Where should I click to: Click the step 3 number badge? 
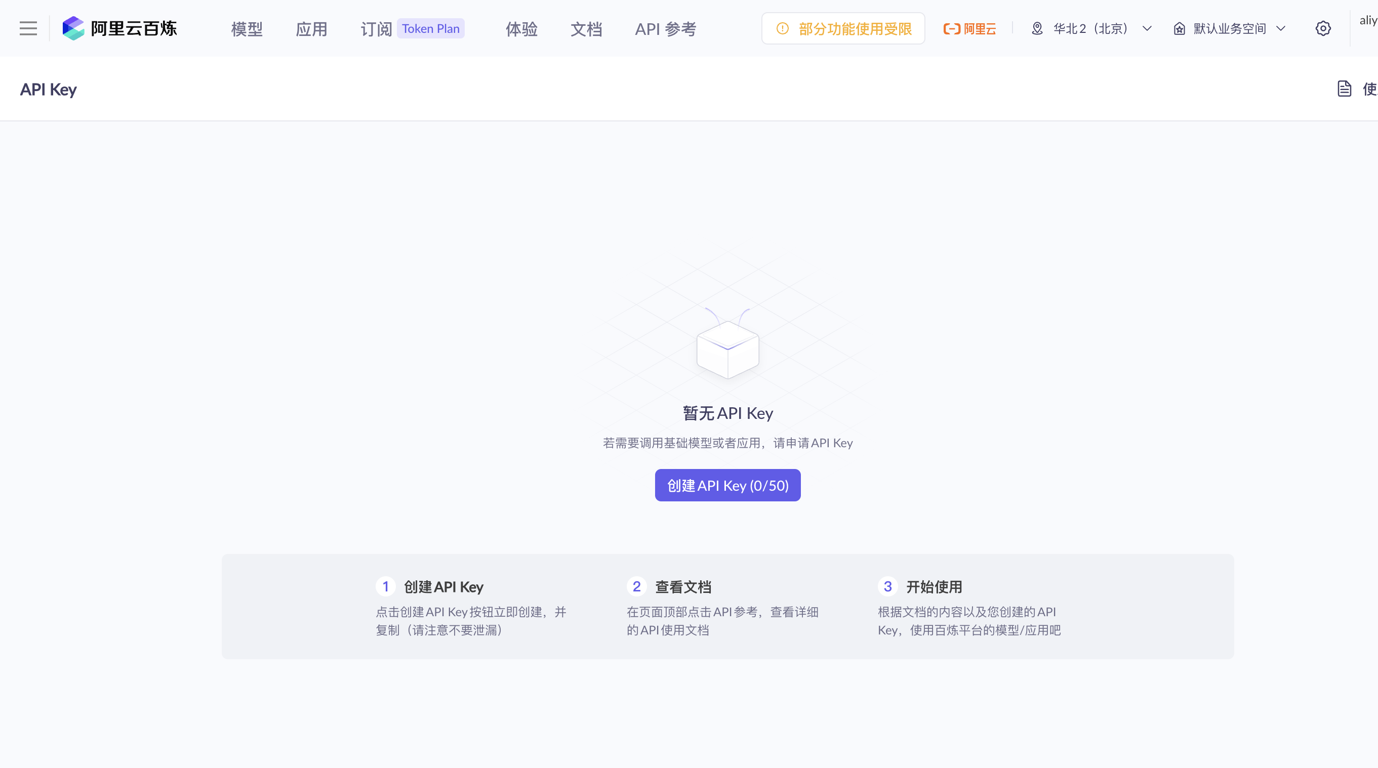(x=887, y=586)
